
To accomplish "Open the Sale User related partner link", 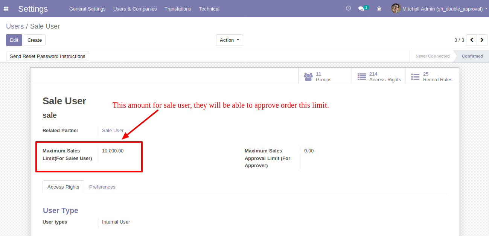I will [x=113, y=131].
